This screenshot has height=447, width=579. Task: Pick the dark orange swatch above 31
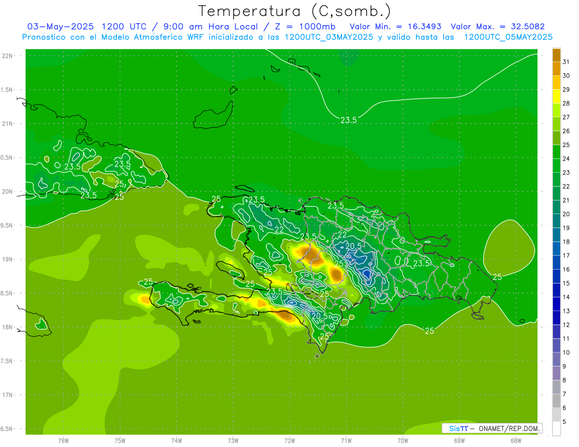tap(556, 55)
